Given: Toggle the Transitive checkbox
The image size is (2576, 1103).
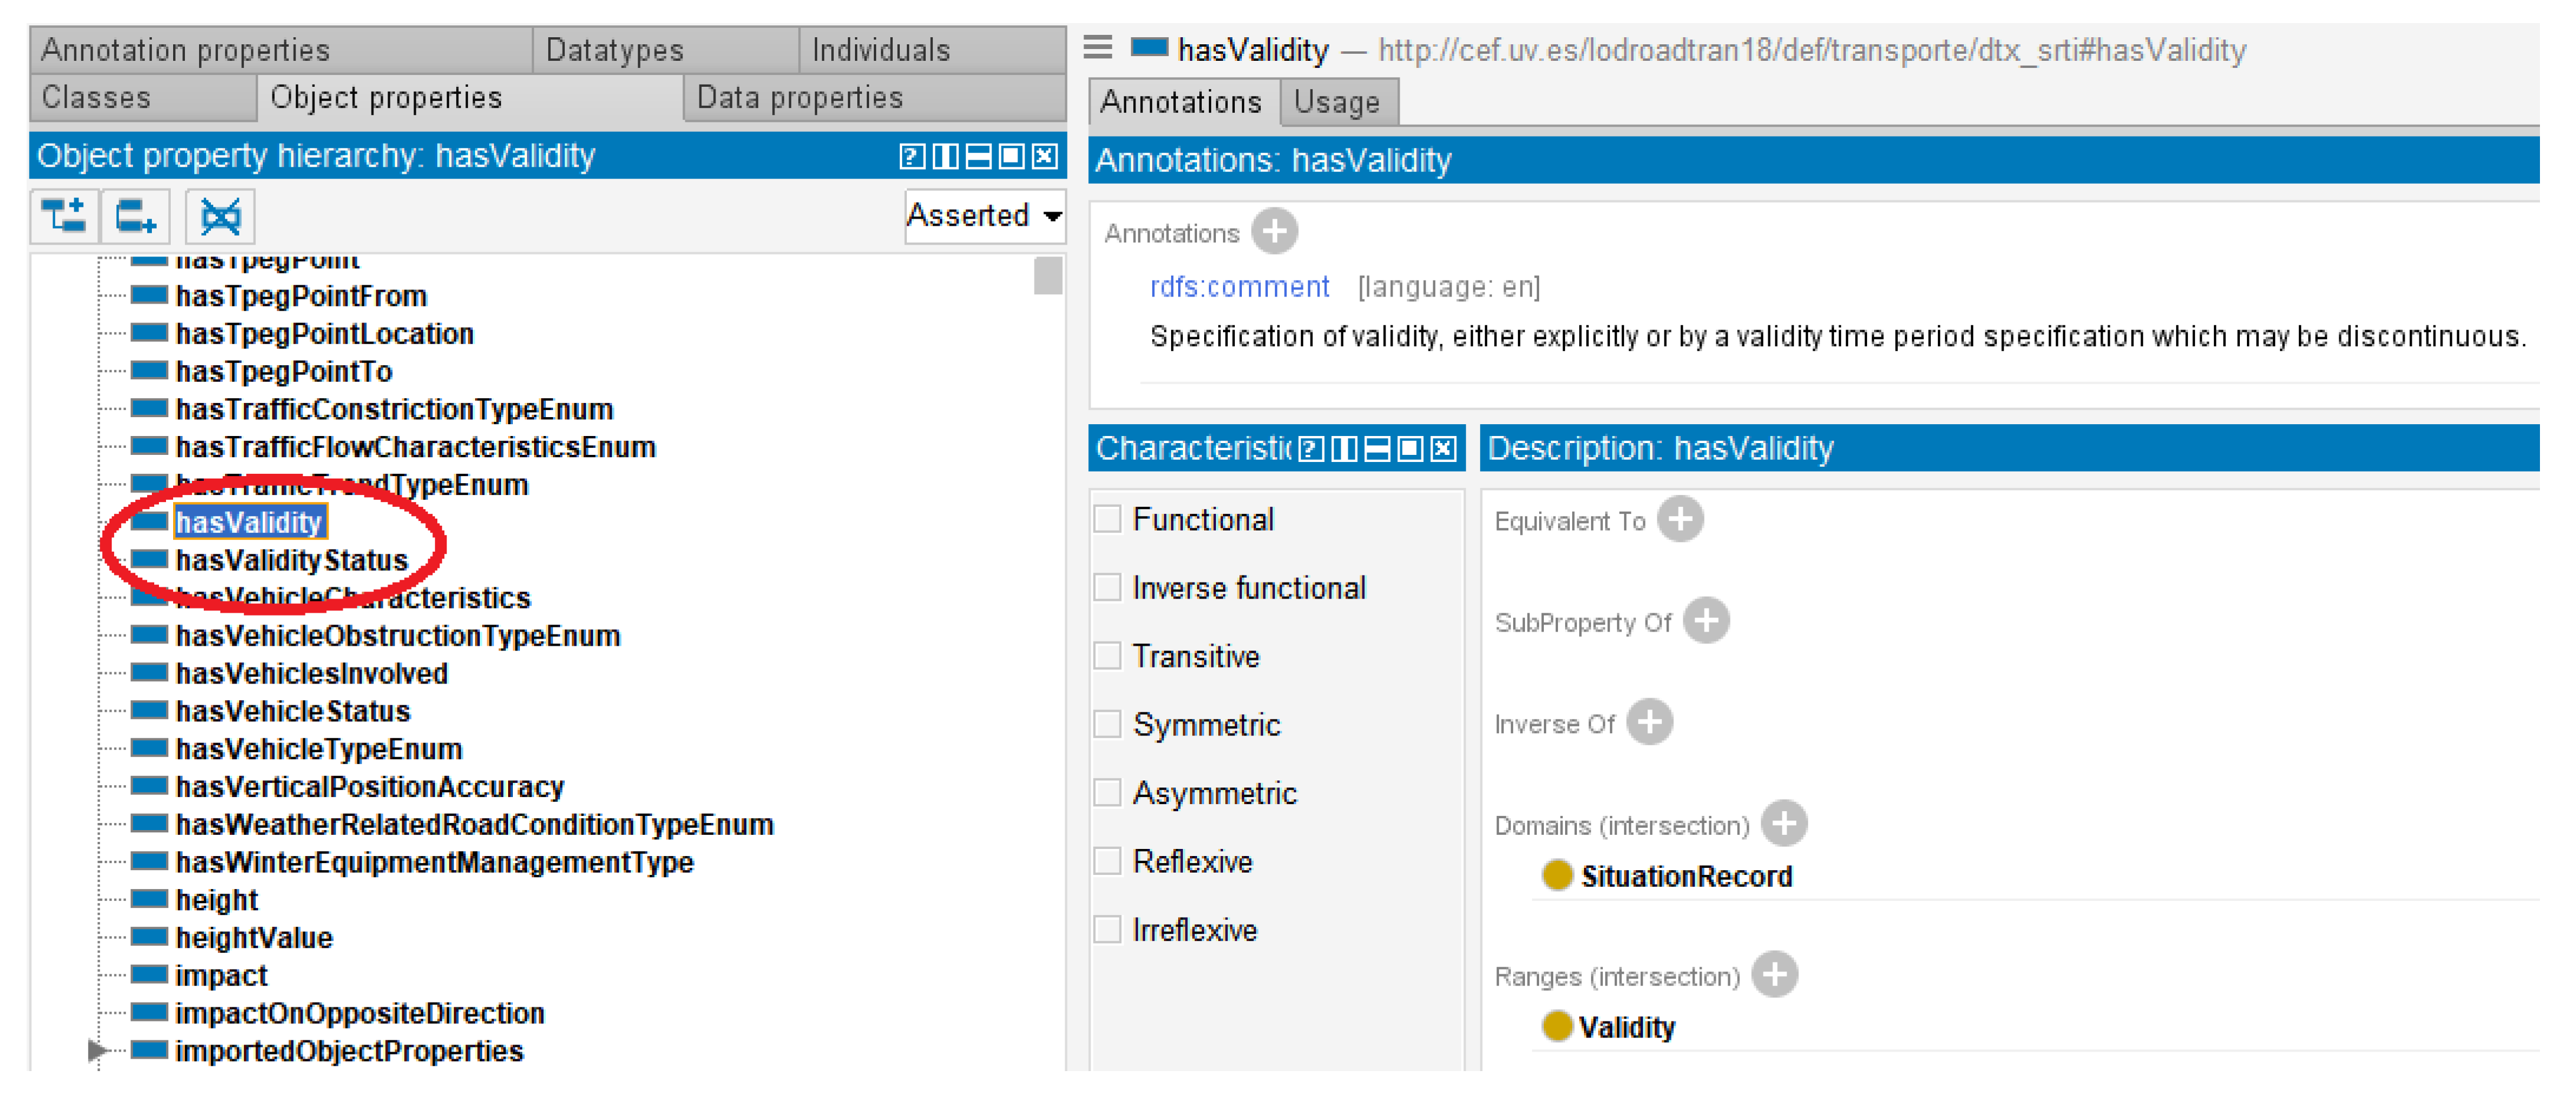Looking at the screenshot, I should point(1107,656).
